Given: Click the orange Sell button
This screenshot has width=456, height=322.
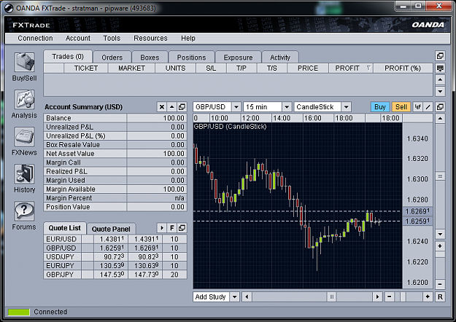Looking at the screenshot, I should [401, 107].
